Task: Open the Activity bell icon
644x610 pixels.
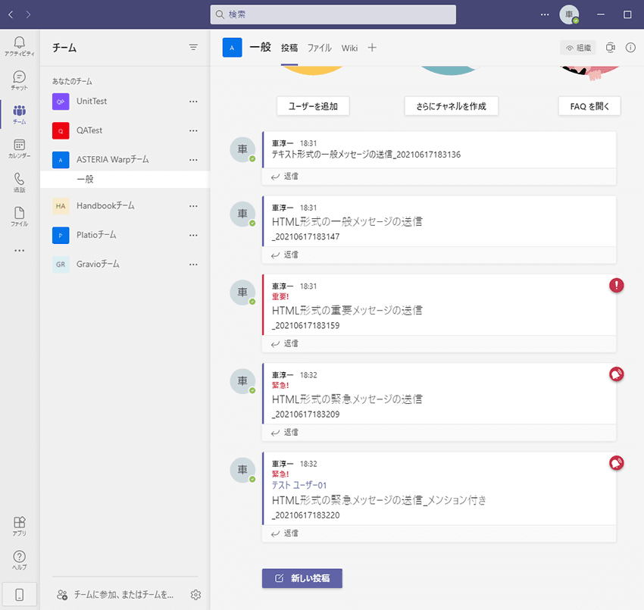Action: point(19,46)
